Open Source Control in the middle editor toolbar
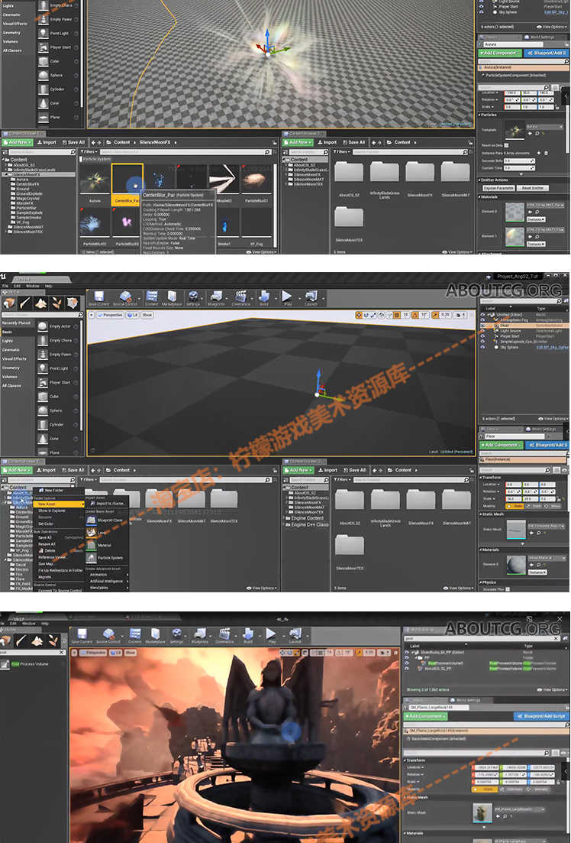 click(126, 299)
